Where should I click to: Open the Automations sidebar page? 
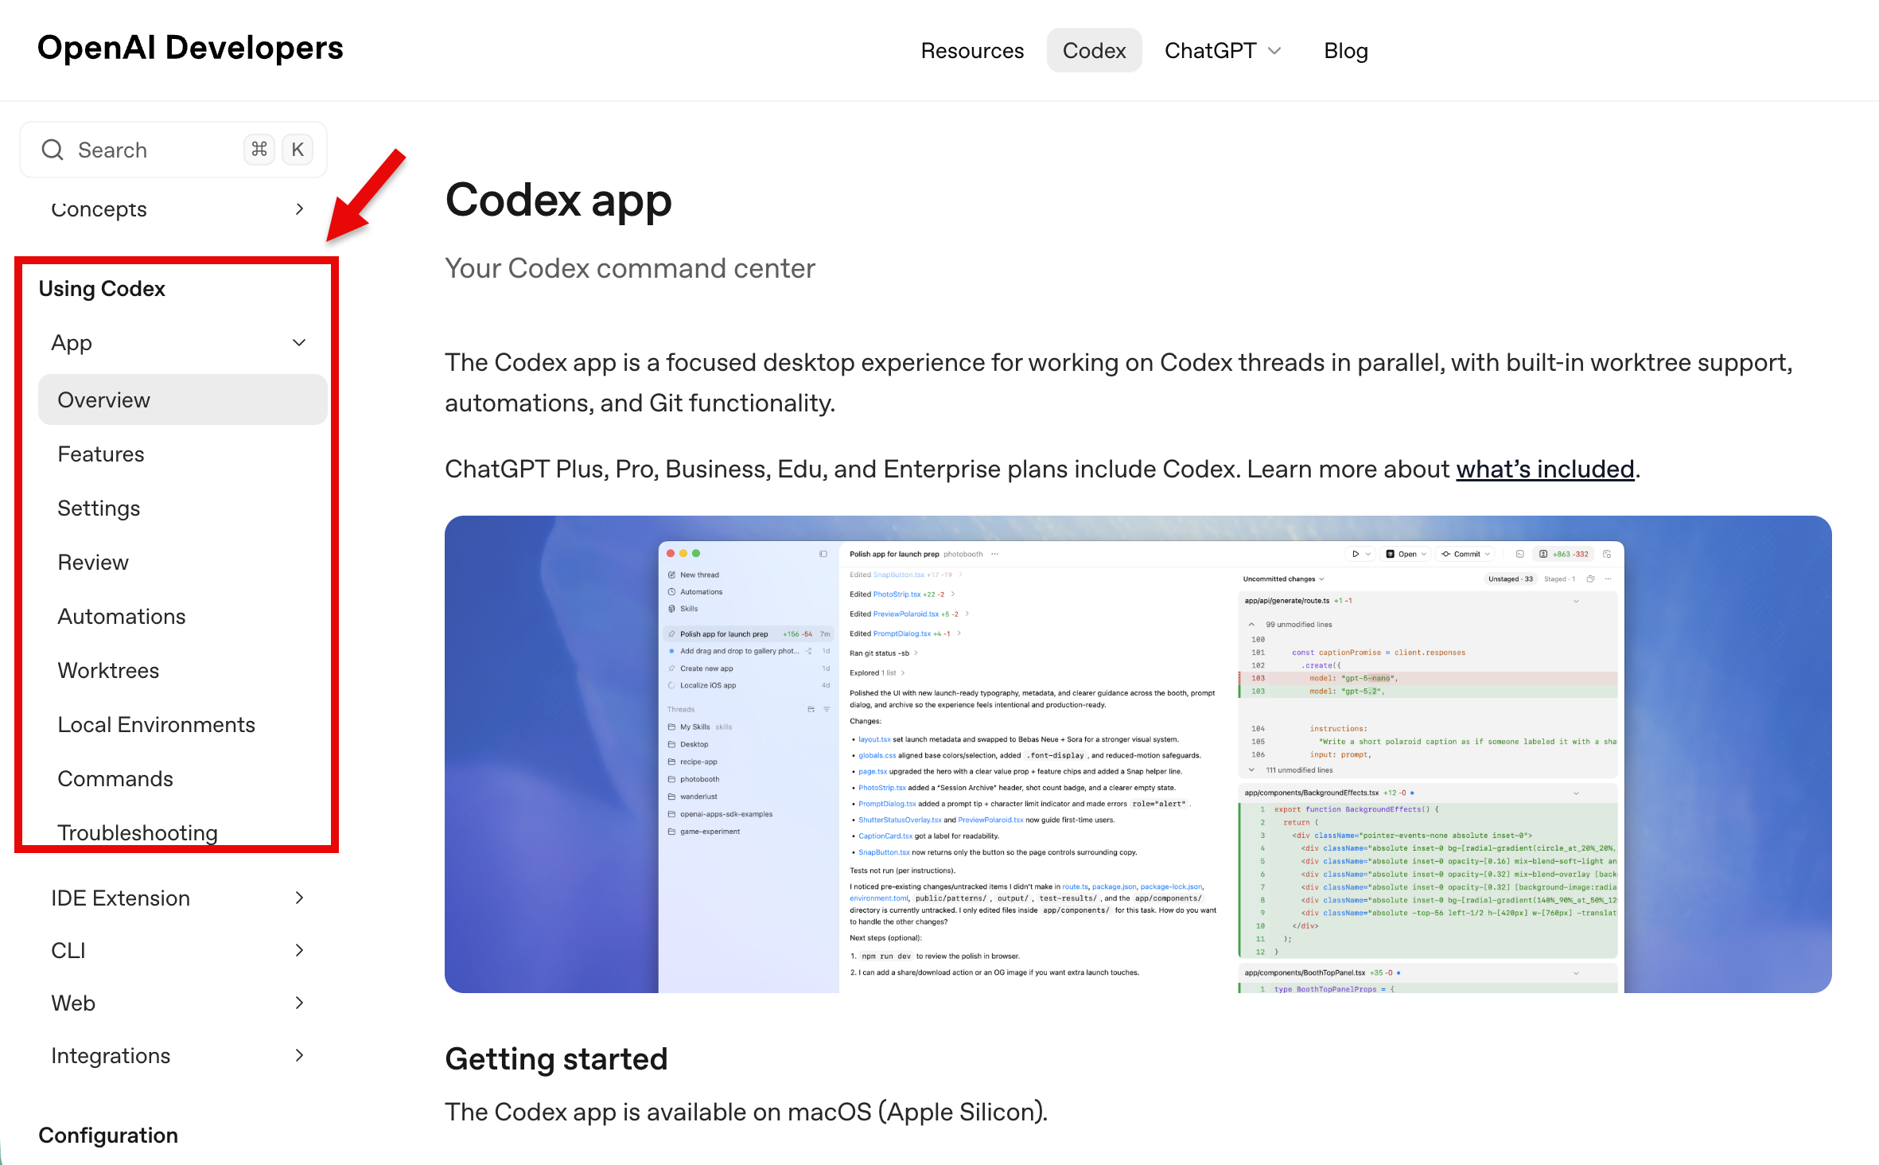[x=122, y=617]
